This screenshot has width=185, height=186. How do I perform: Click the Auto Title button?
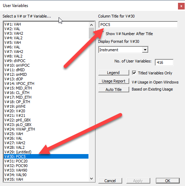click(114, 89)
